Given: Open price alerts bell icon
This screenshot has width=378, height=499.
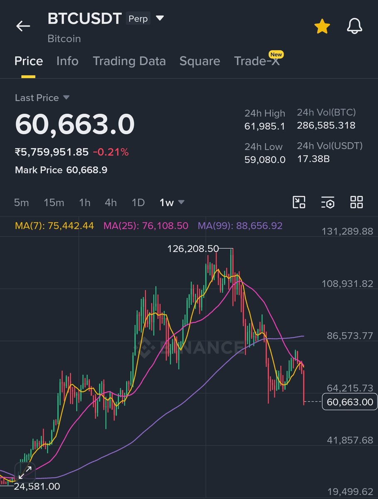Looking at the screenshot, I should 355,27.
